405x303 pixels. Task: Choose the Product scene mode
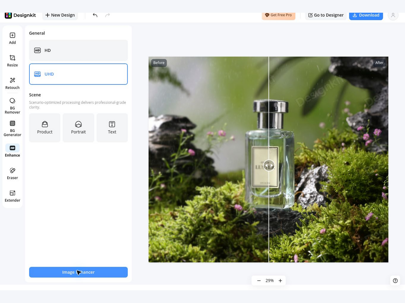tap(45, 128)
